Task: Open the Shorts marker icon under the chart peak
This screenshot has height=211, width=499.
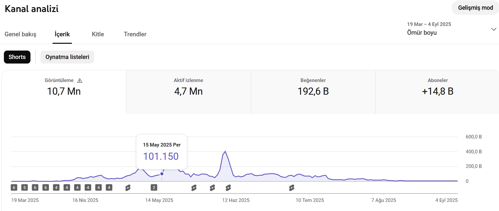Action: (228, 188)
